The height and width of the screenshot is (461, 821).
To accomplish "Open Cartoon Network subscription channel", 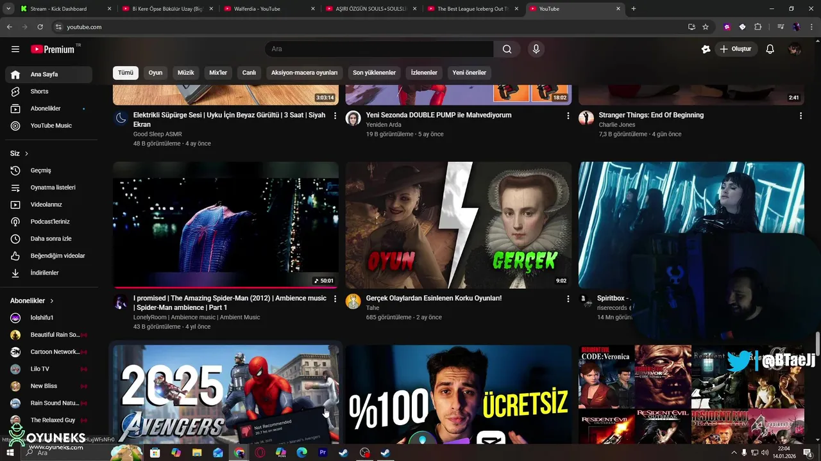I will tap(49, 352).
